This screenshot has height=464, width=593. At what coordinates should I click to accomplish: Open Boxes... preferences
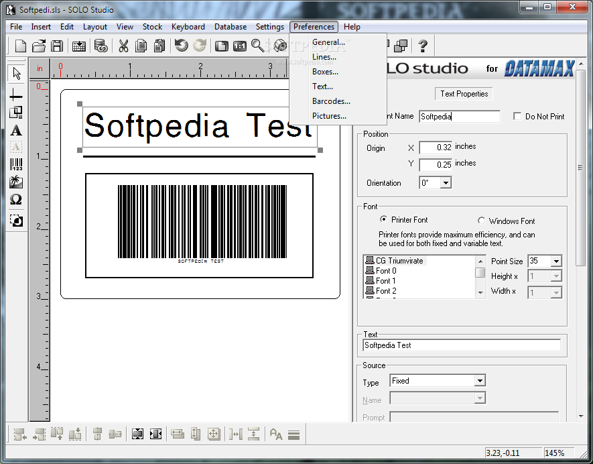[325, 72]
